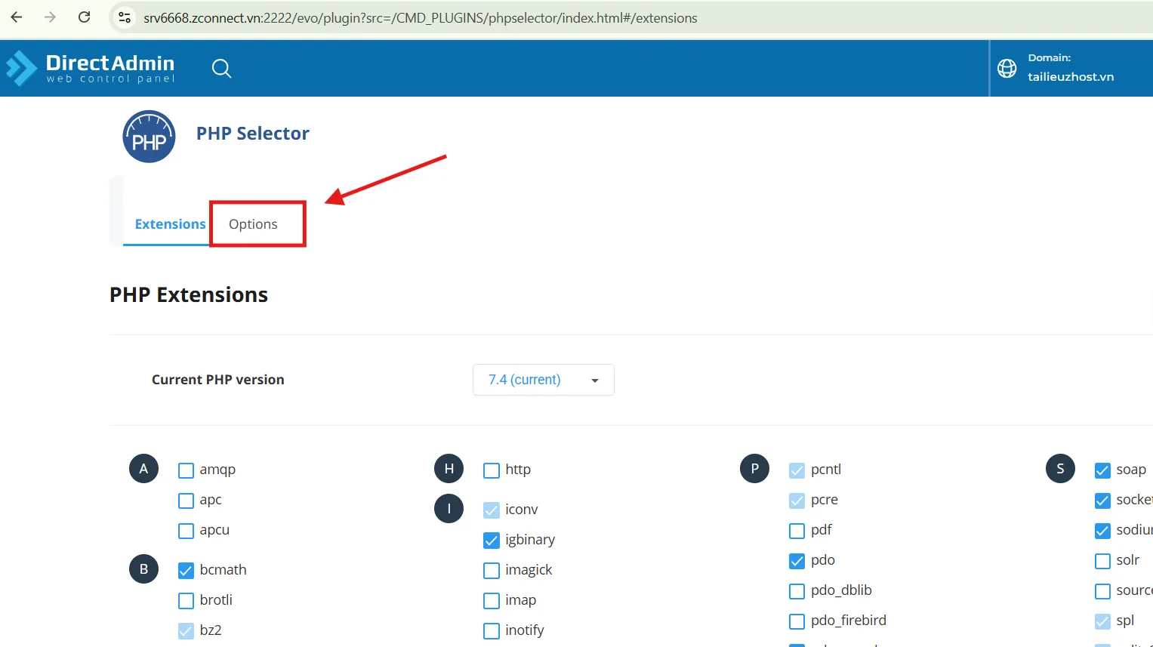Click the pdo extension label

tap(822, 560)
